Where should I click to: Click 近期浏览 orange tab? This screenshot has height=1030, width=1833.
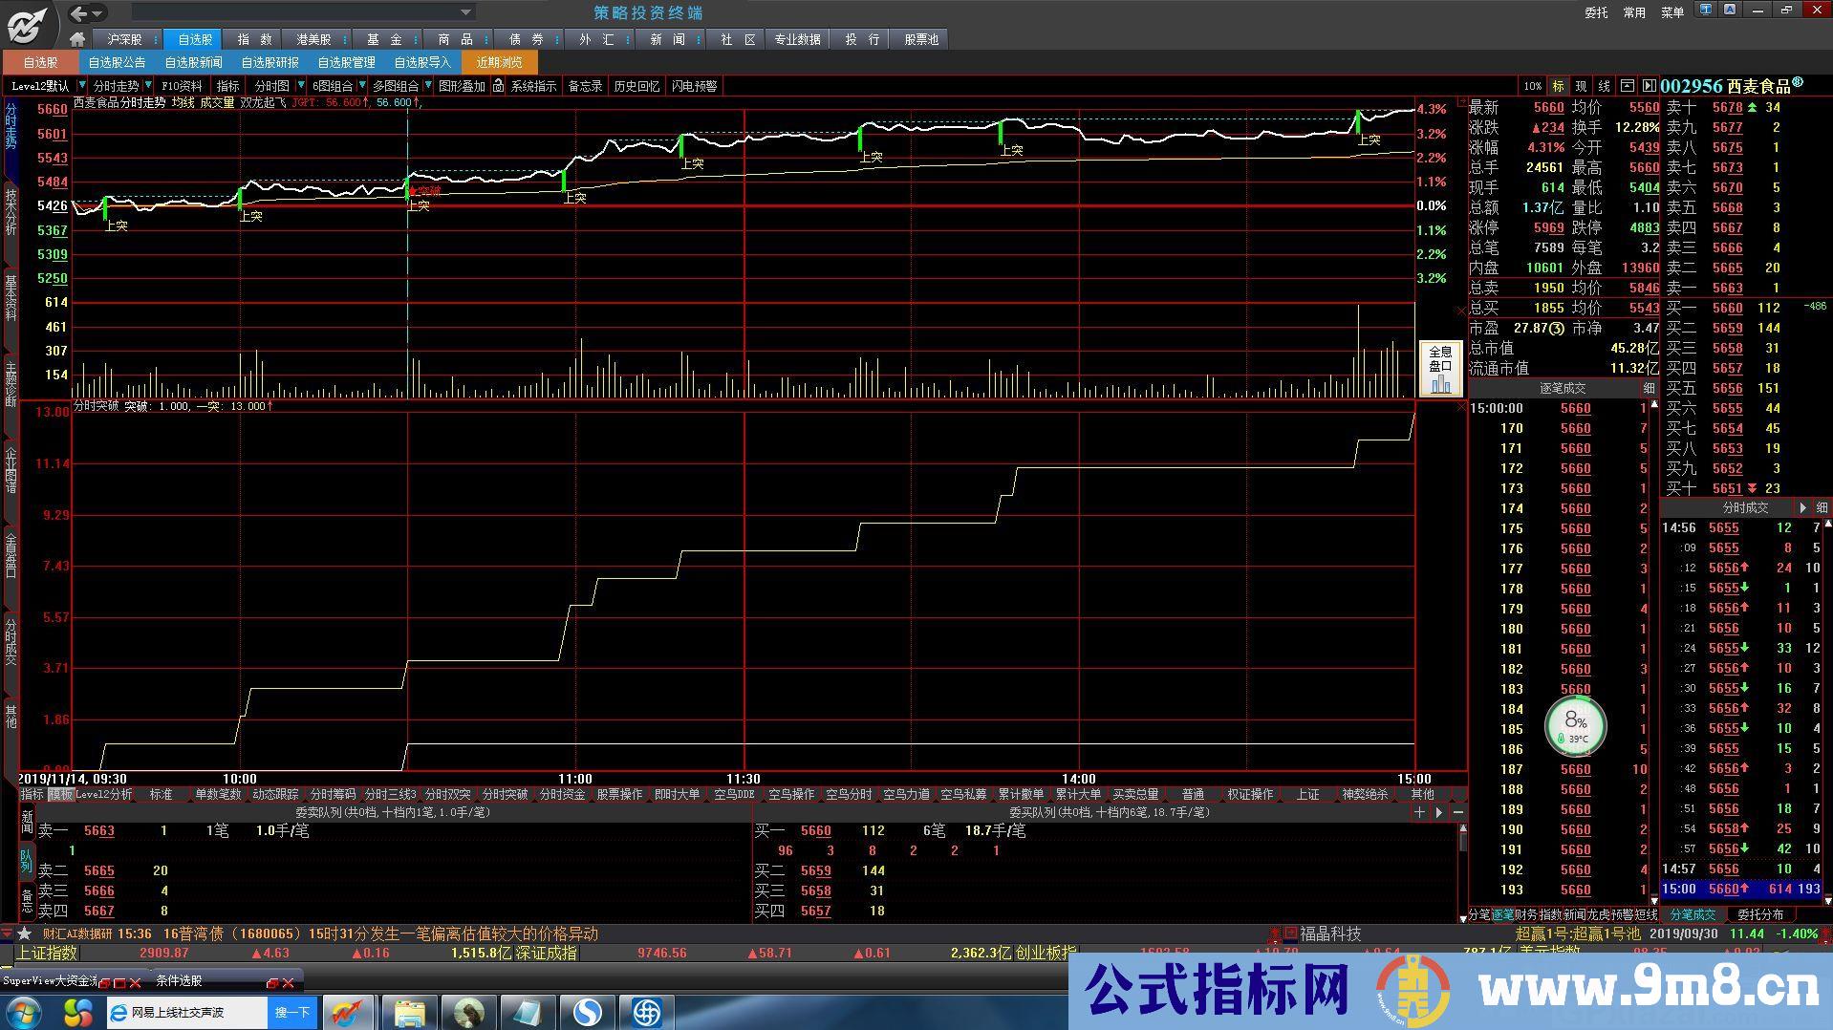click(x=499, y=62)
